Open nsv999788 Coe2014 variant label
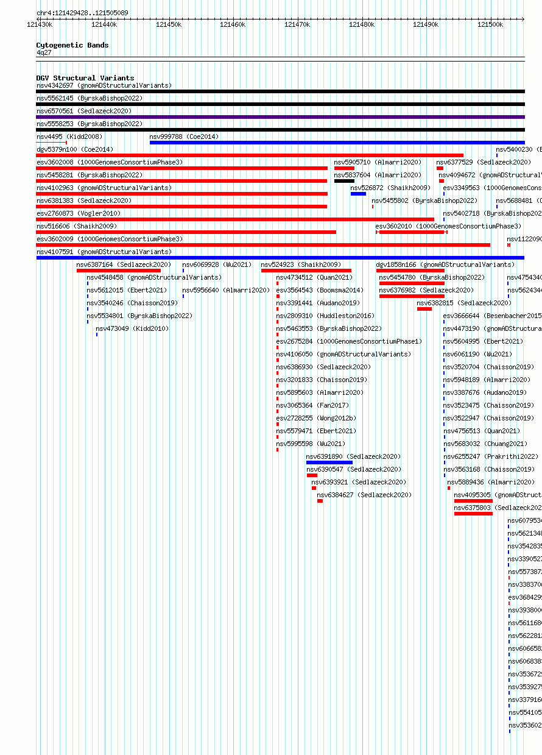 click(185, 136)
